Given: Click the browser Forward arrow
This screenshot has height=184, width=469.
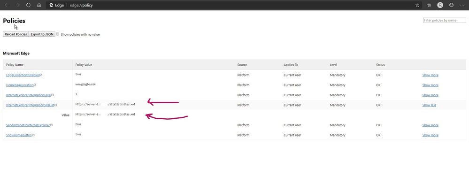Looking at the screenshot, I should click(18, 5).
